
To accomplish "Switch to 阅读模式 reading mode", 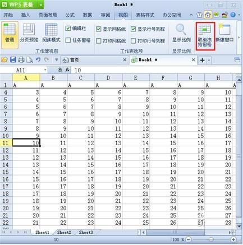I will pos(51,33).
